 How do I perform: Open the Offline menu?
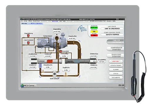tap(30, 21)
